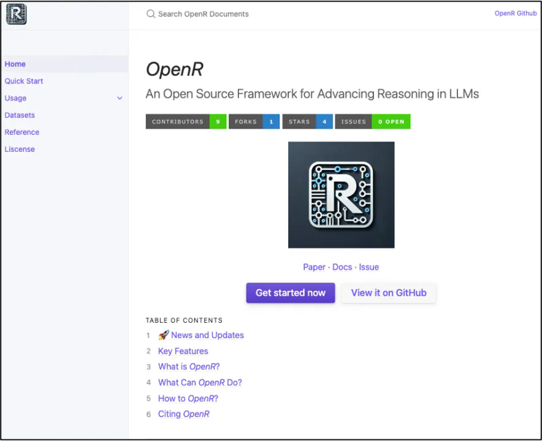Viewport: 542px width, 441px height.
Task: Click the Forks badge
Action: (254, 121)
